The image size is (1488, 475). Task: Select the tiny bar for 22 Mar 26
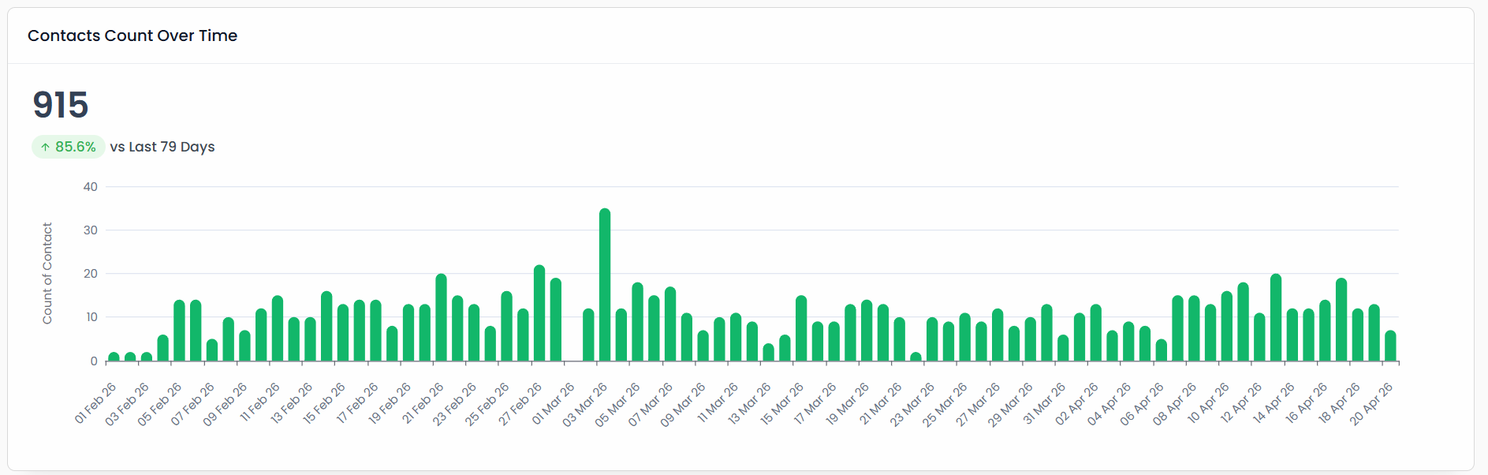[x=916, y=357]
